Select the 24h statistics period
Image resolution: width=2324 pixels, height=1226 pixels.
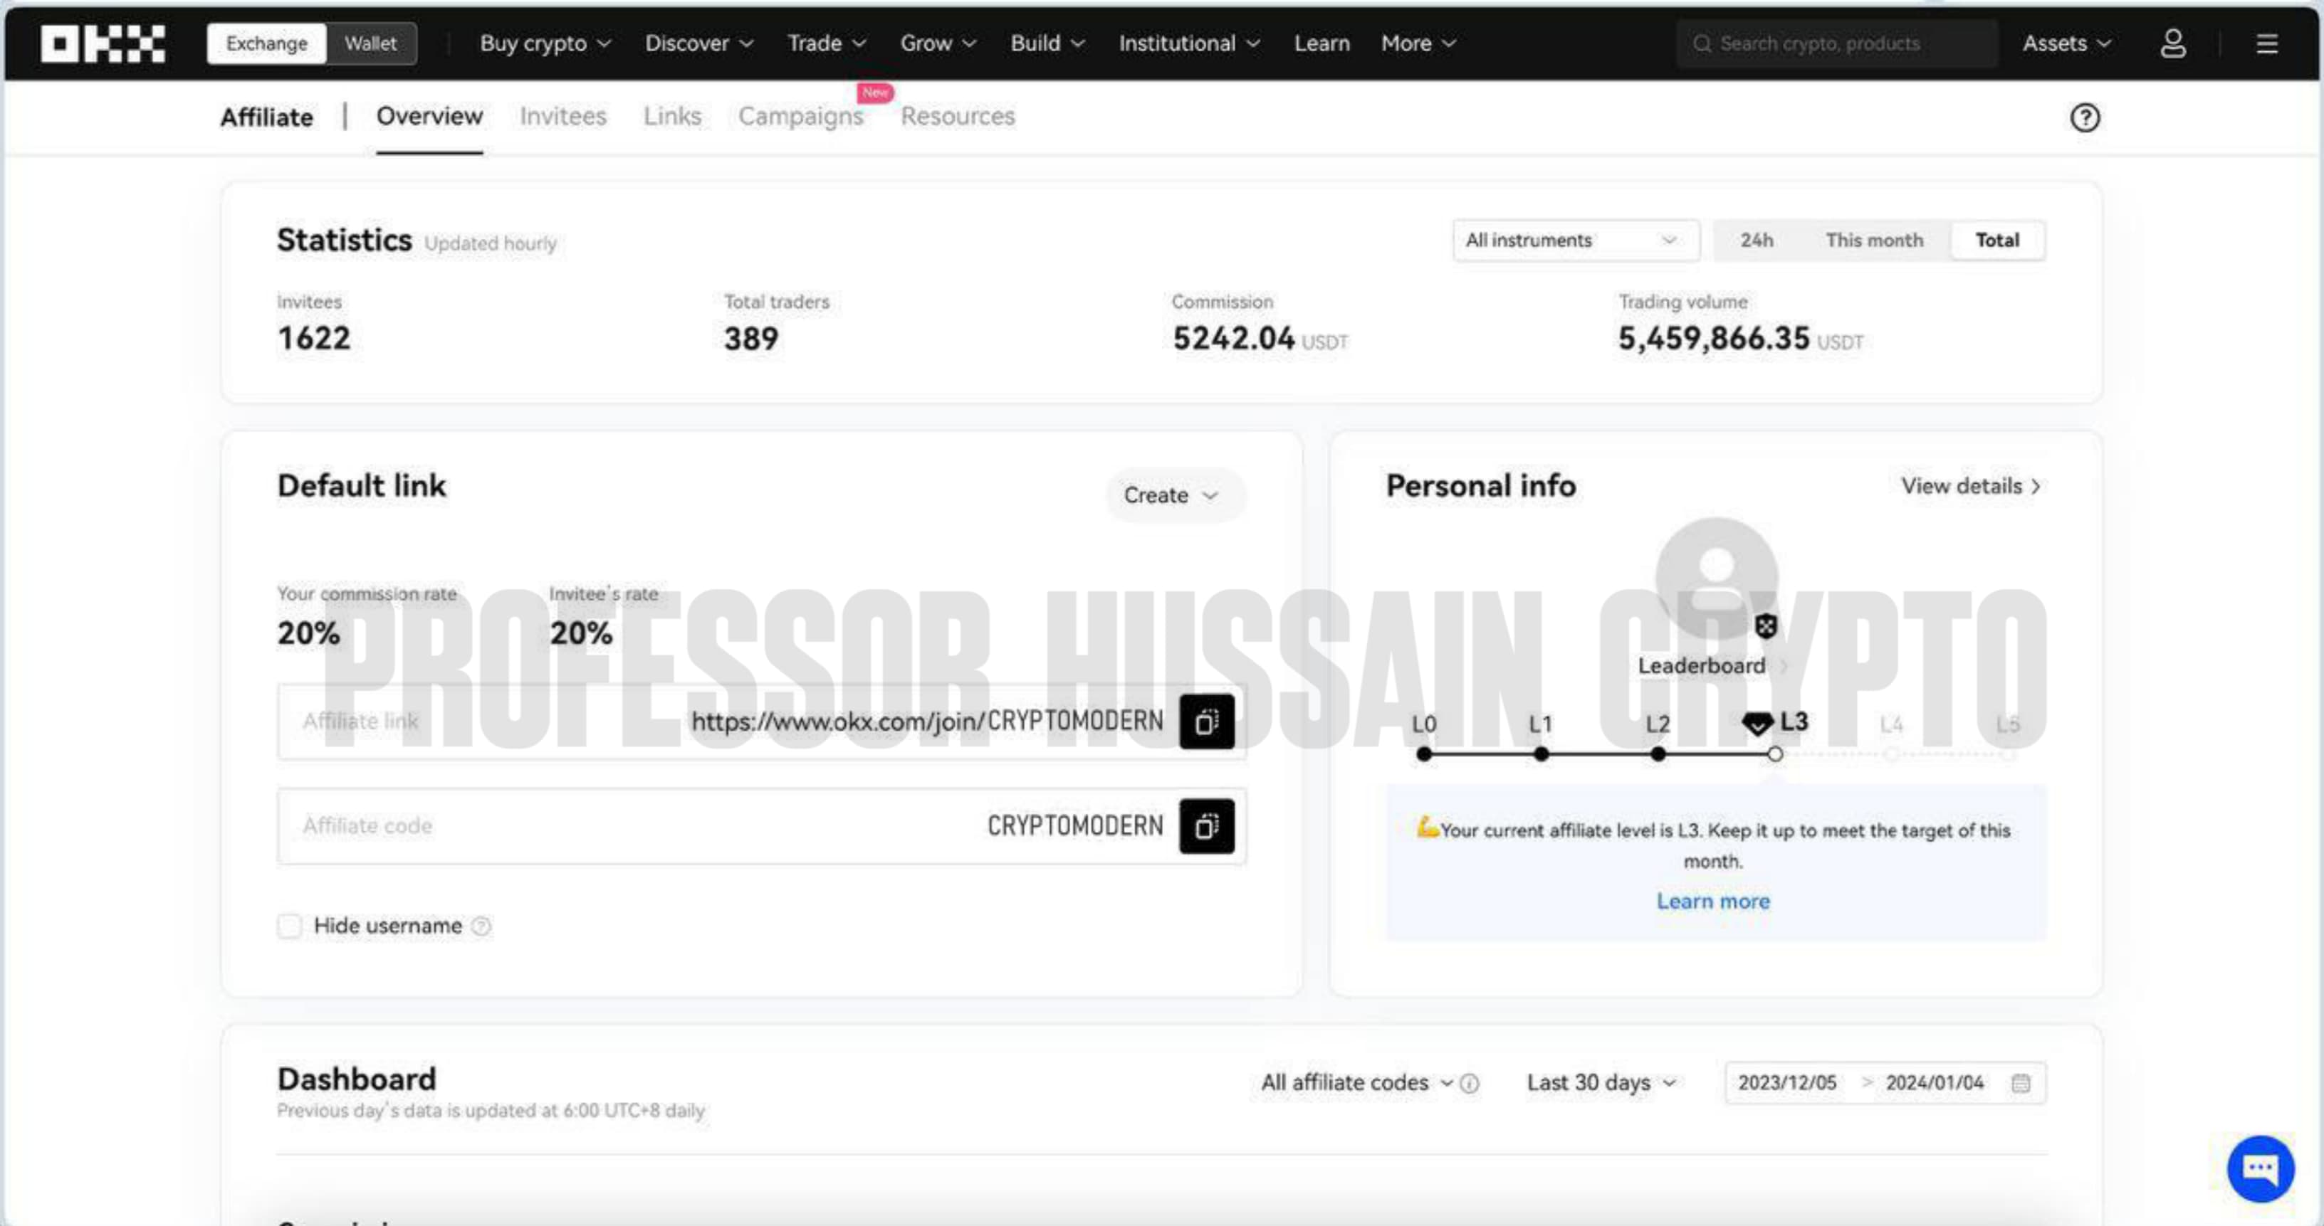pyautogui.click(x=1756, y=240)
